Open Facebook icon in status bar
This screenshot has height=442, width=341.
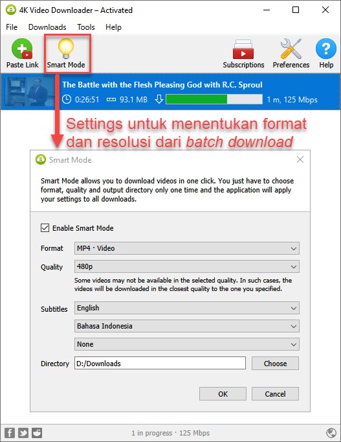(x=9, y=433)
